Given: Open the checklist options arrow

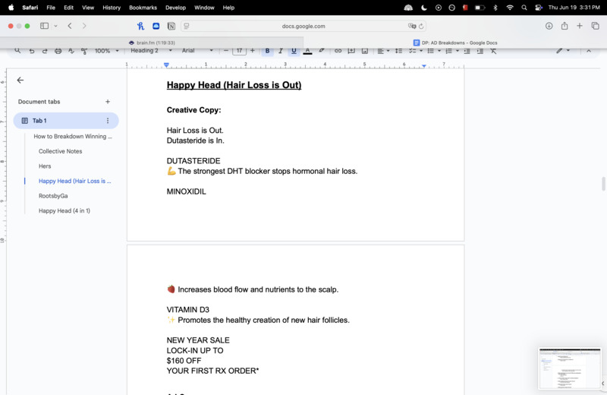Looking at the screenshot, I should tap(421, 51).
